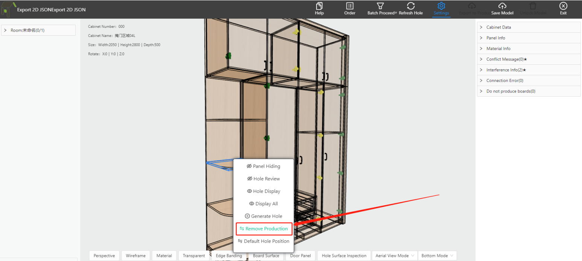
Task: Expand the Material Info section
Action: pyautogui.click(x=529, y=49)
